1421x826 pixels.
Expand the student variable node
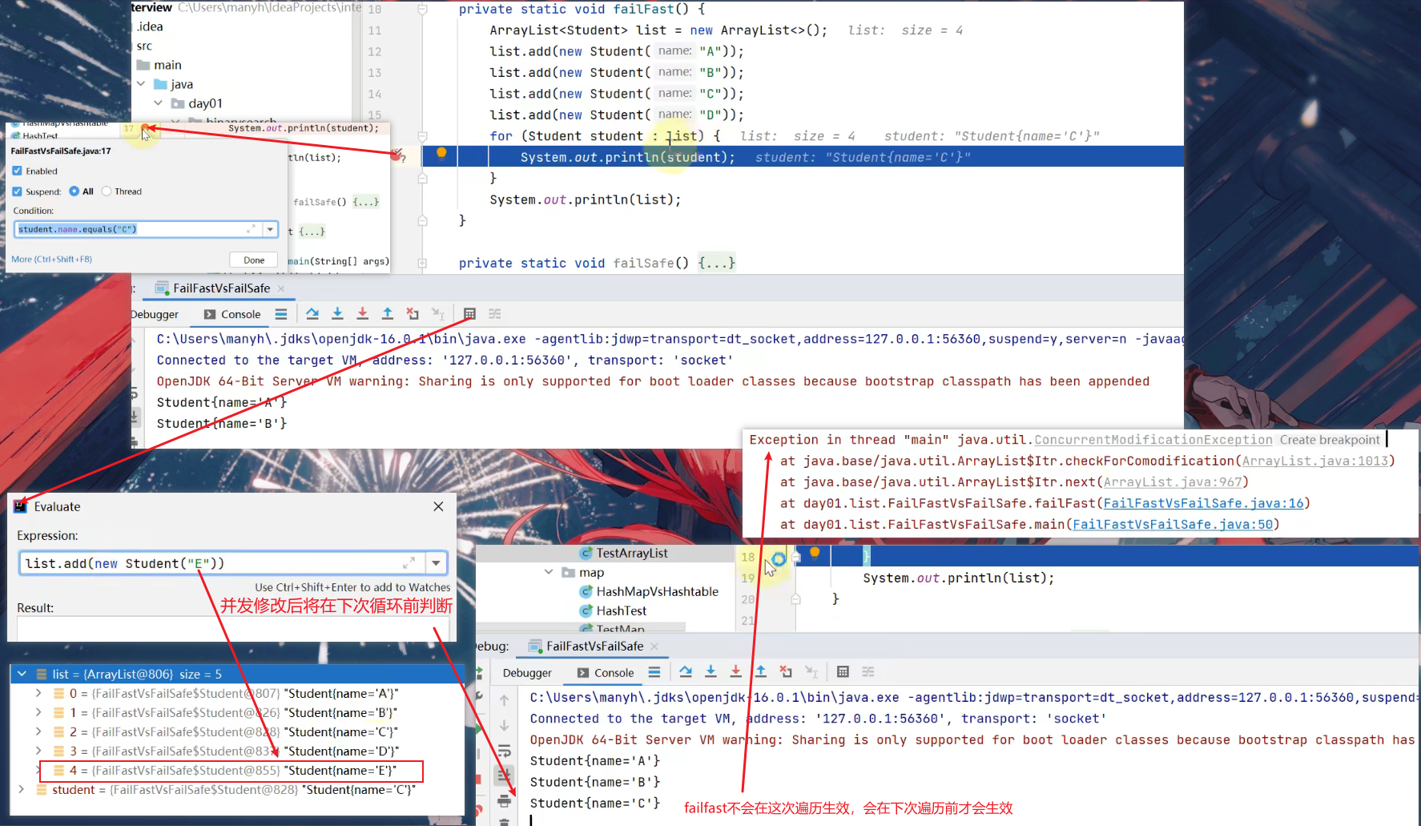click(22, 789)
